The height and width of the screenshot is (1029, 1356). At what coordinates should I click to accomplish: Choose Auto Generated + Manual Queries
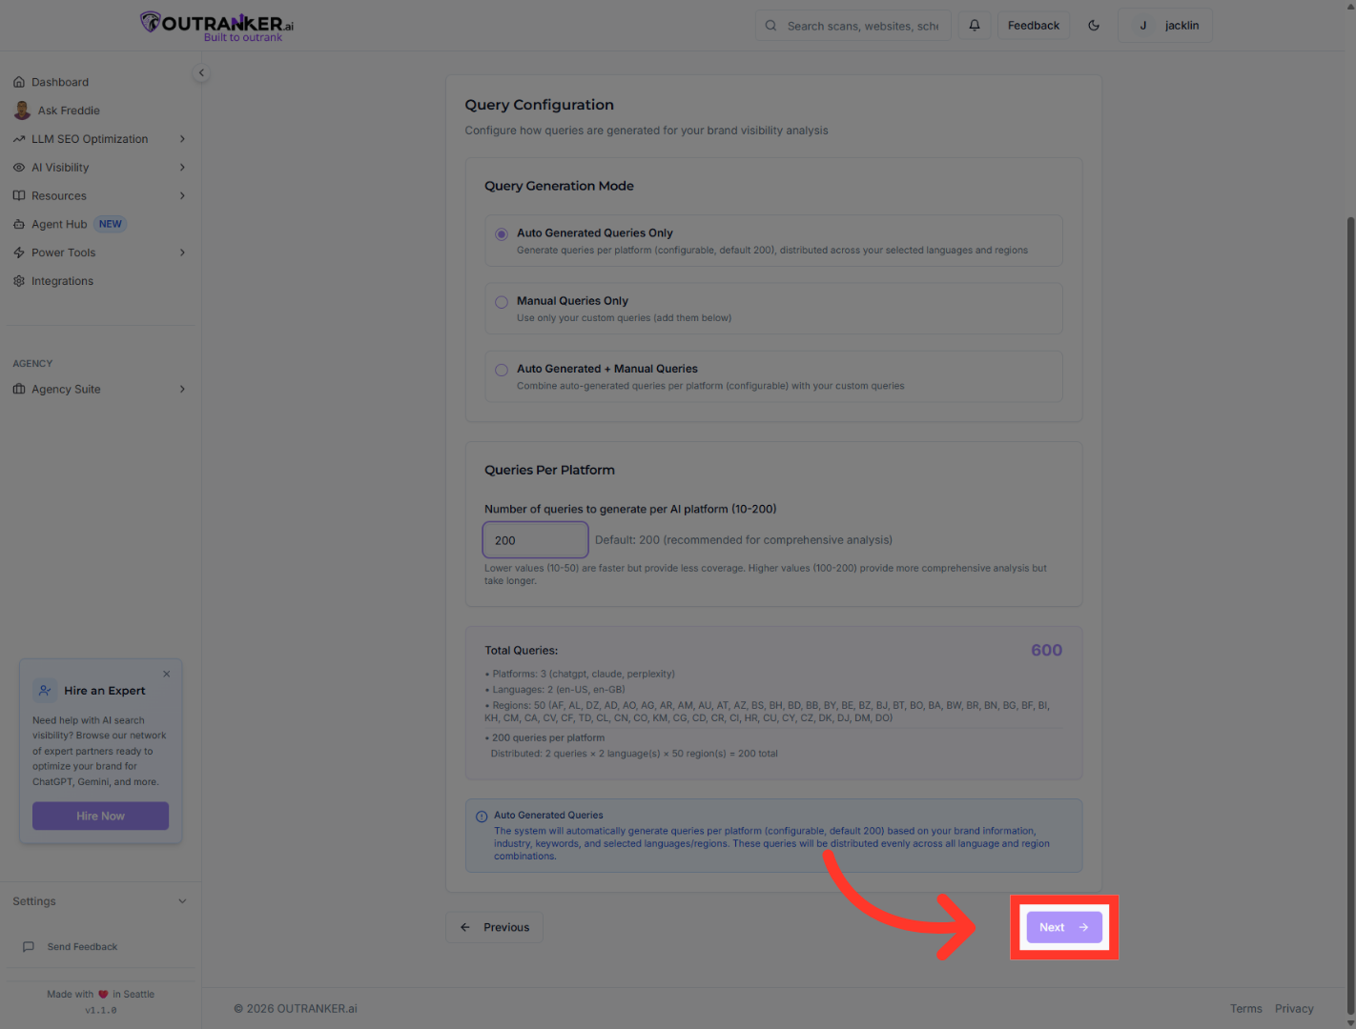pyautogui.click(x=773, y=376)
